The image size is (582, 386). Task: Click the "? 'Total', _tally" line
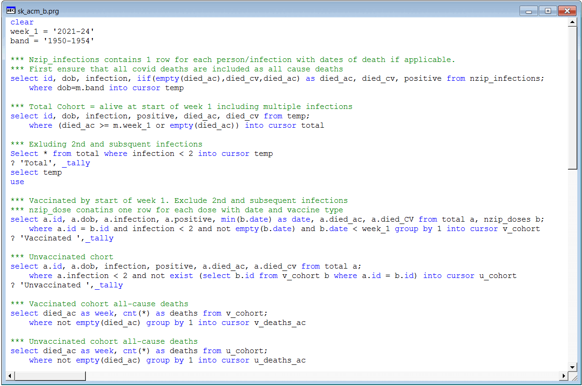(50, 163)
